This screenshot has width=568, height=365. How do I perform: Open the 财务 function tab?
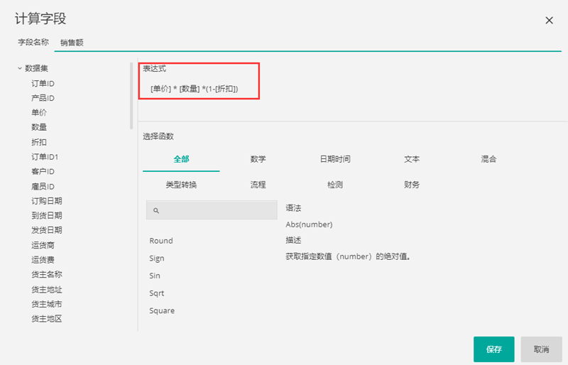[412, 185]
